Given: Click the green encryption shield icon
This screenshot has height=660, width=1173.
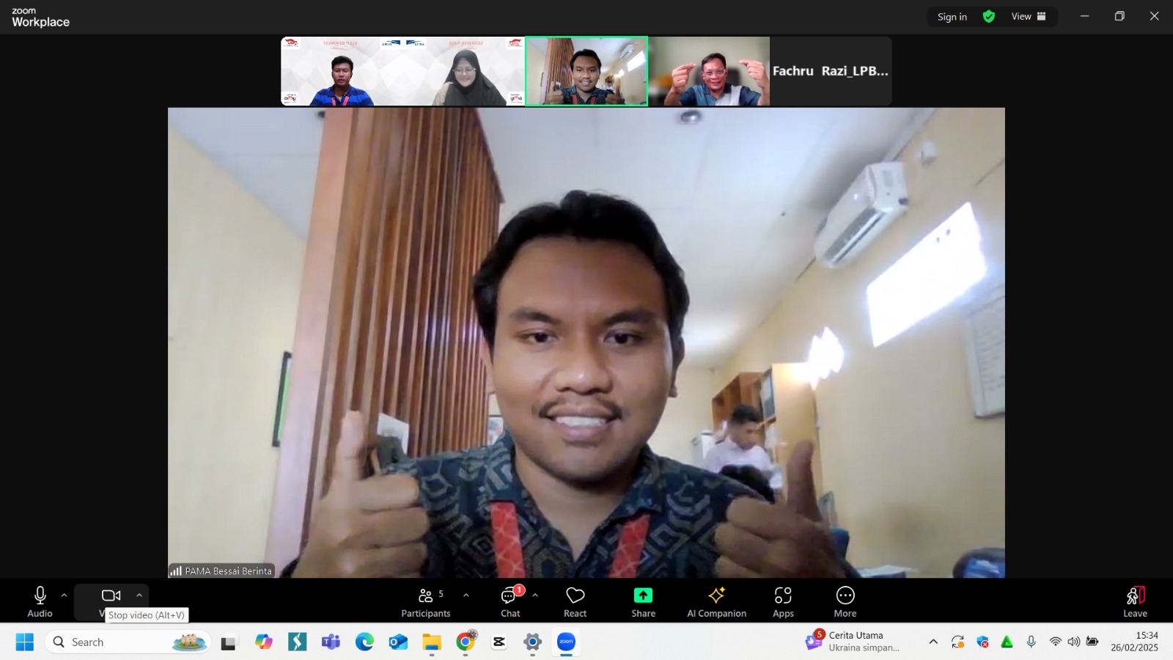Looking at the screenshot, I should click(989, 17).
